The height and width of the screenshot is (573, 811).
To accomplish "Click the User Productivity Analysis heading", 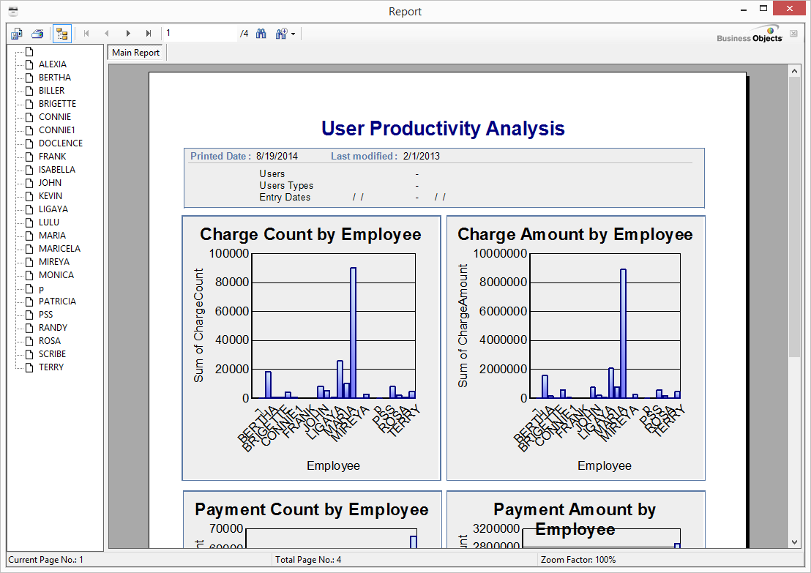I will point(443,129).
